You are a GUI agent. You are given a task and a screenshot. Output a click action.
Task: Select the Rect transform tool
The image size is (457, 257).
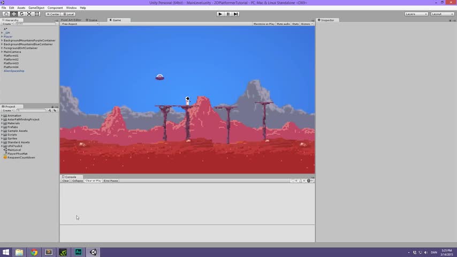pyautogui.click(x=37, y=14)
